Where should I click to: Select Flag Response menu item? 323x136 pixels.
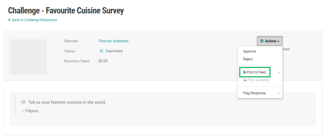(x=254, y=93)
